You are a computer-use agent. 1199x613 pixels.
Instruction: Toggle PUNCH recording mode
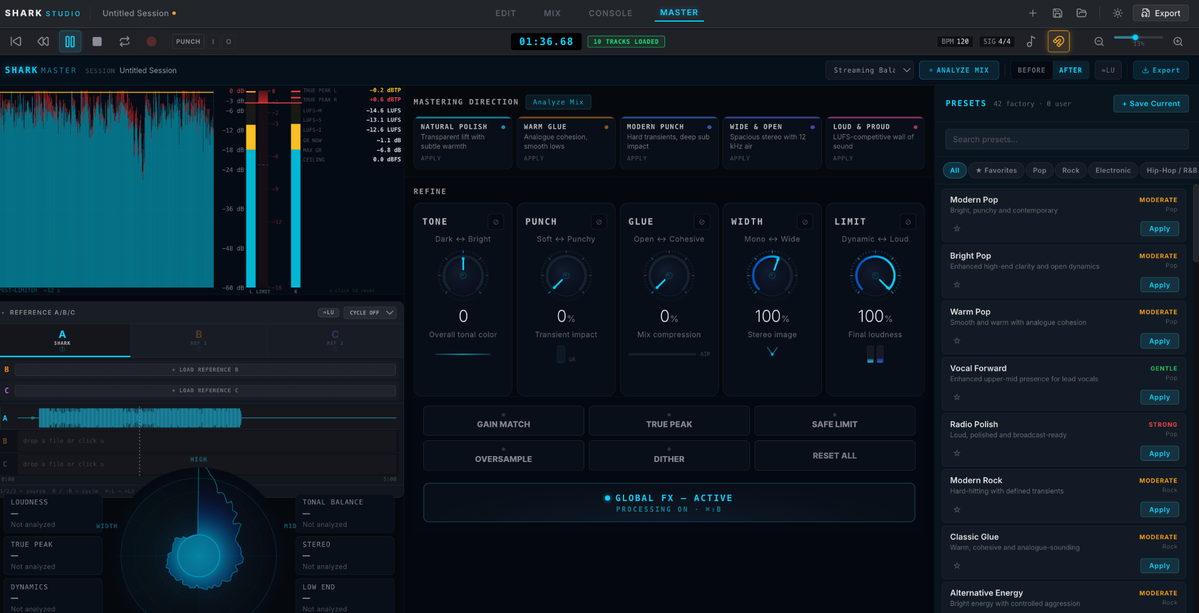[188, 42]
